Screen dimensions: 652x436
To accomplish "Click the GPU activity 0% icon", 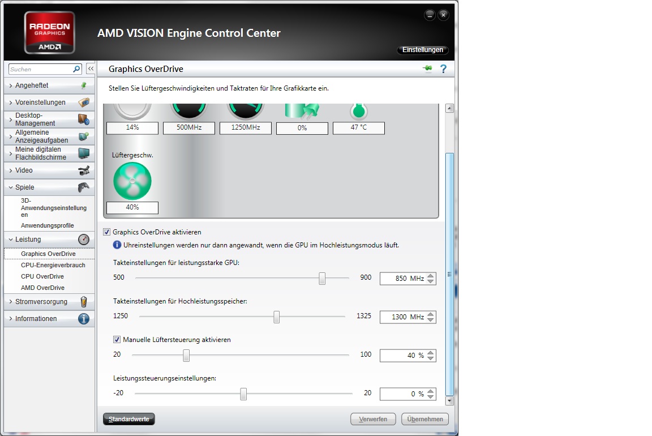I will point(302,112).
